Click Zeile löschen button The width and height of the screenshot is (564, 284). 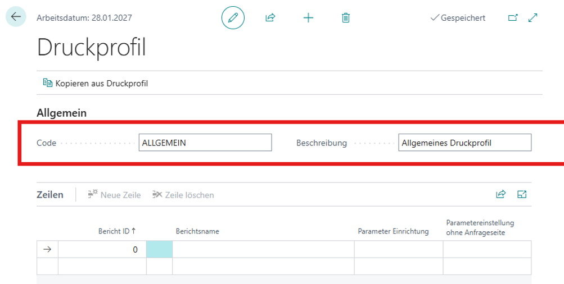(x=183, y=195)
